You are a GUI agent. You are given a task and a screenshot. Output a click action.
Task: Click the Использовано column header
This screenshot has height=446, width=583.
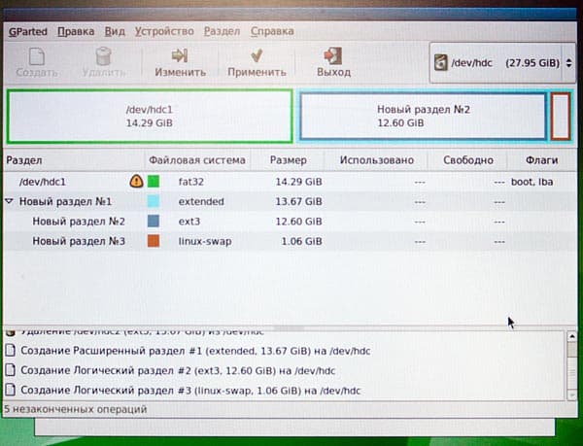point(376,160)
